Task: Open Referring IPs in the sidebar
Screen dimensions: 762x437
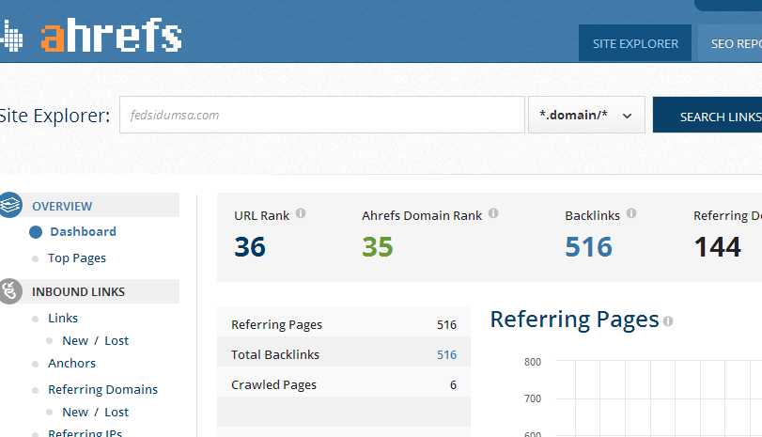Action: [x=86, y=432]
